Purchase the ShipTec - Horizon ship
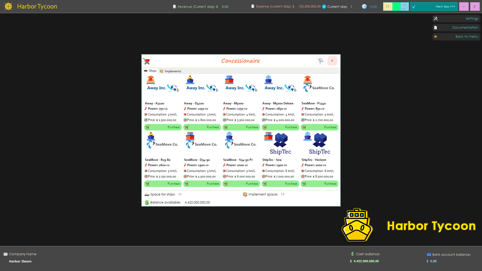This screenshot has width=482, height=271. coord(319,184)
